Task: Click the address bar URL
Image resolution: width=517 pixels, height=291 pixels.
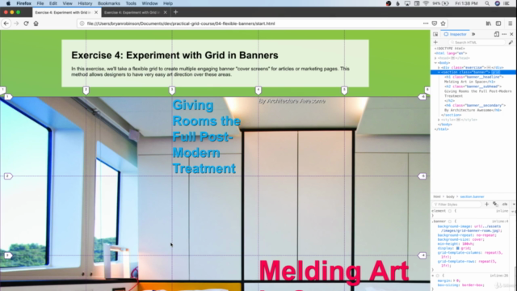Action: (181, 23)
